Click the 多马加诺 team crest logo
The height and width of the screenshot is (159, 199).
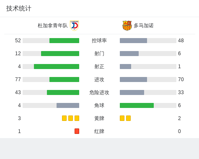pos(127,26)
